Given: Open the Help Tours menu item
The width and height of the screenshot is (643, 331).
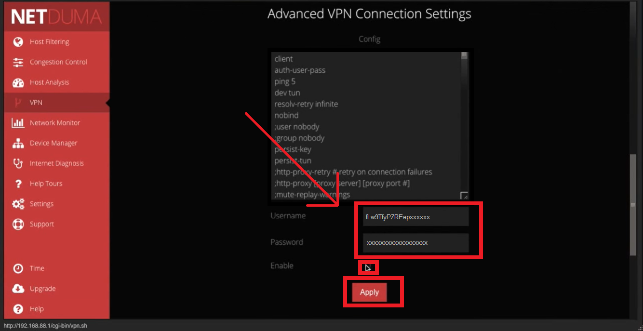Looking at the screenshot, I should tap(46, 184).
